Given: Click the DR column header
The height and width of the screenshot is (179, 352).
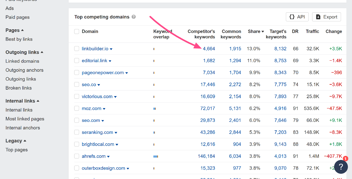Looking at the screenshot, I should coord(295,31).
